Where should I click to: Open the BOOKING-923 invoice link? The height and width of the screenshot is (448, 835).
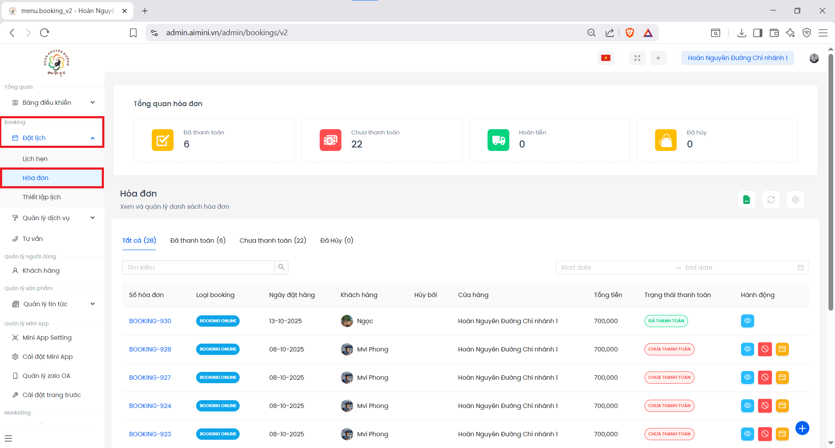pyautogui.click(x=150, y=434)
